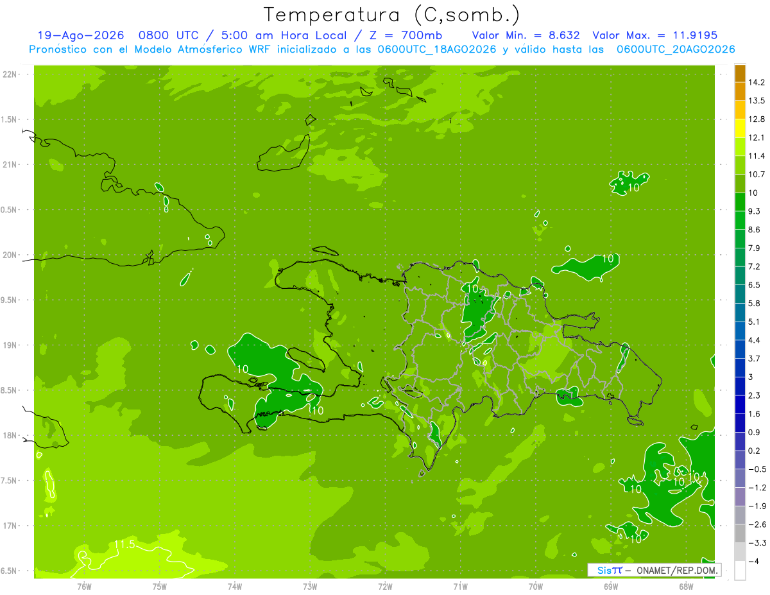Image resolution: width=770 pixels, height=595 pixels.
Task: Click the legend value '-4'
Action: 754,561
